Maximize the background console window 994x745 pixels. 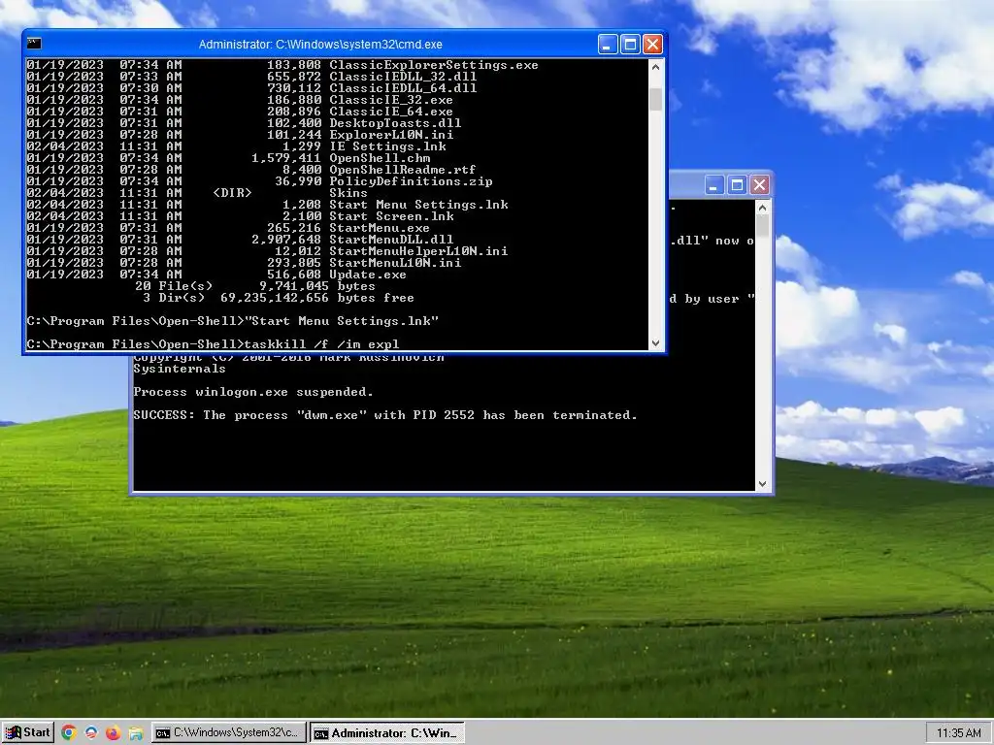click(737, 185)
